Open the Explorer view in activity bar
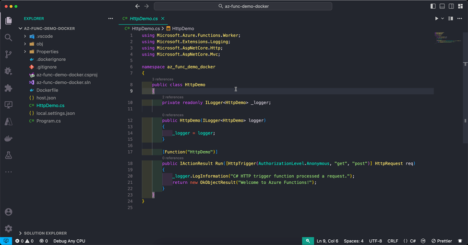 point(8,20)
